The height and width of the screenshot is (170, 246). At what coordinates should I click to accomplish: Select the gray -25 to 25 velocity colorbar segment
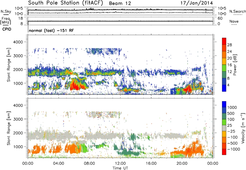(x=224, y=128)
